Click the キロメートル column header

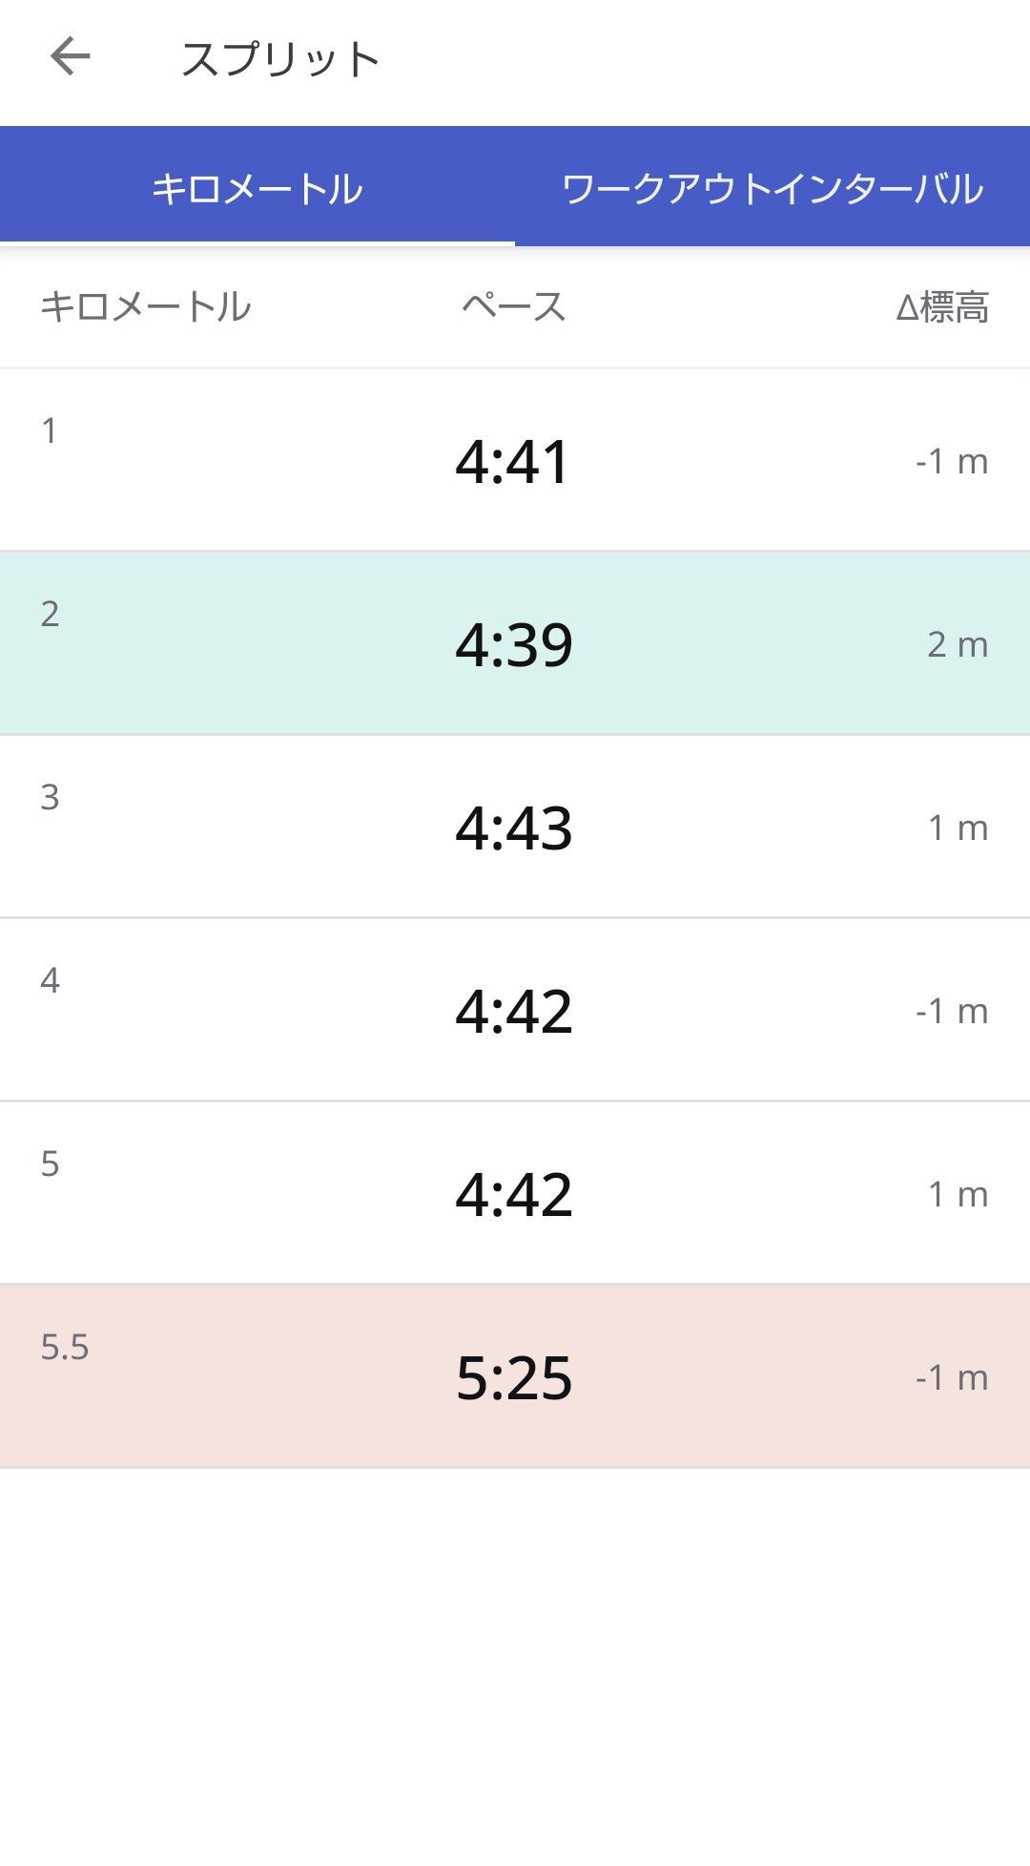145,307
